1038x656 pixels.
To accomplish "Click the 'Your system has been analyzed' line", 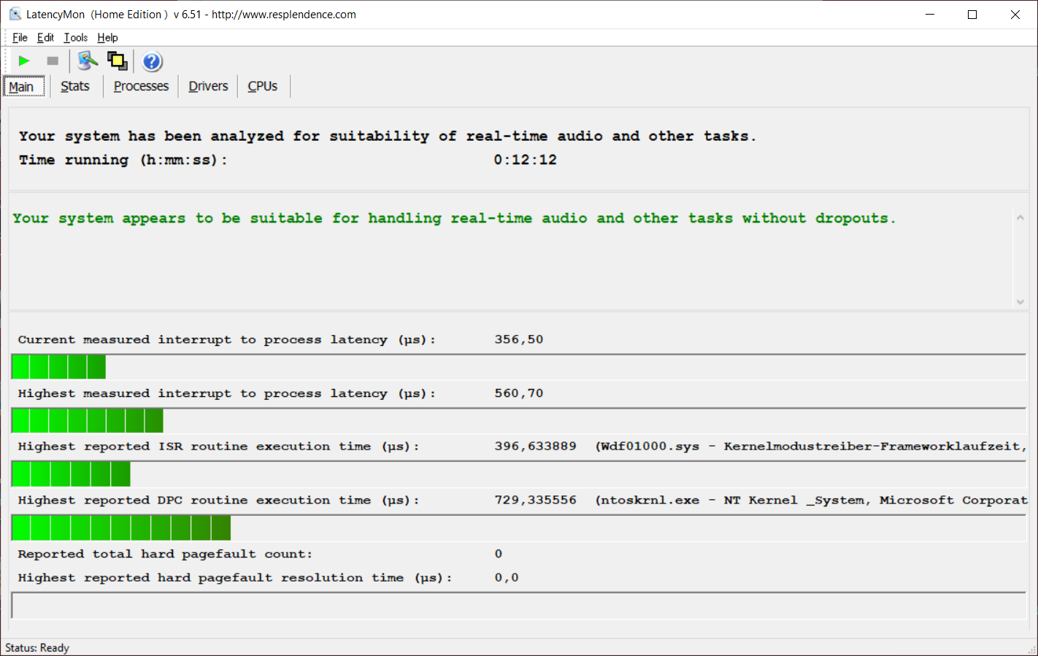I will coord(388,136).
